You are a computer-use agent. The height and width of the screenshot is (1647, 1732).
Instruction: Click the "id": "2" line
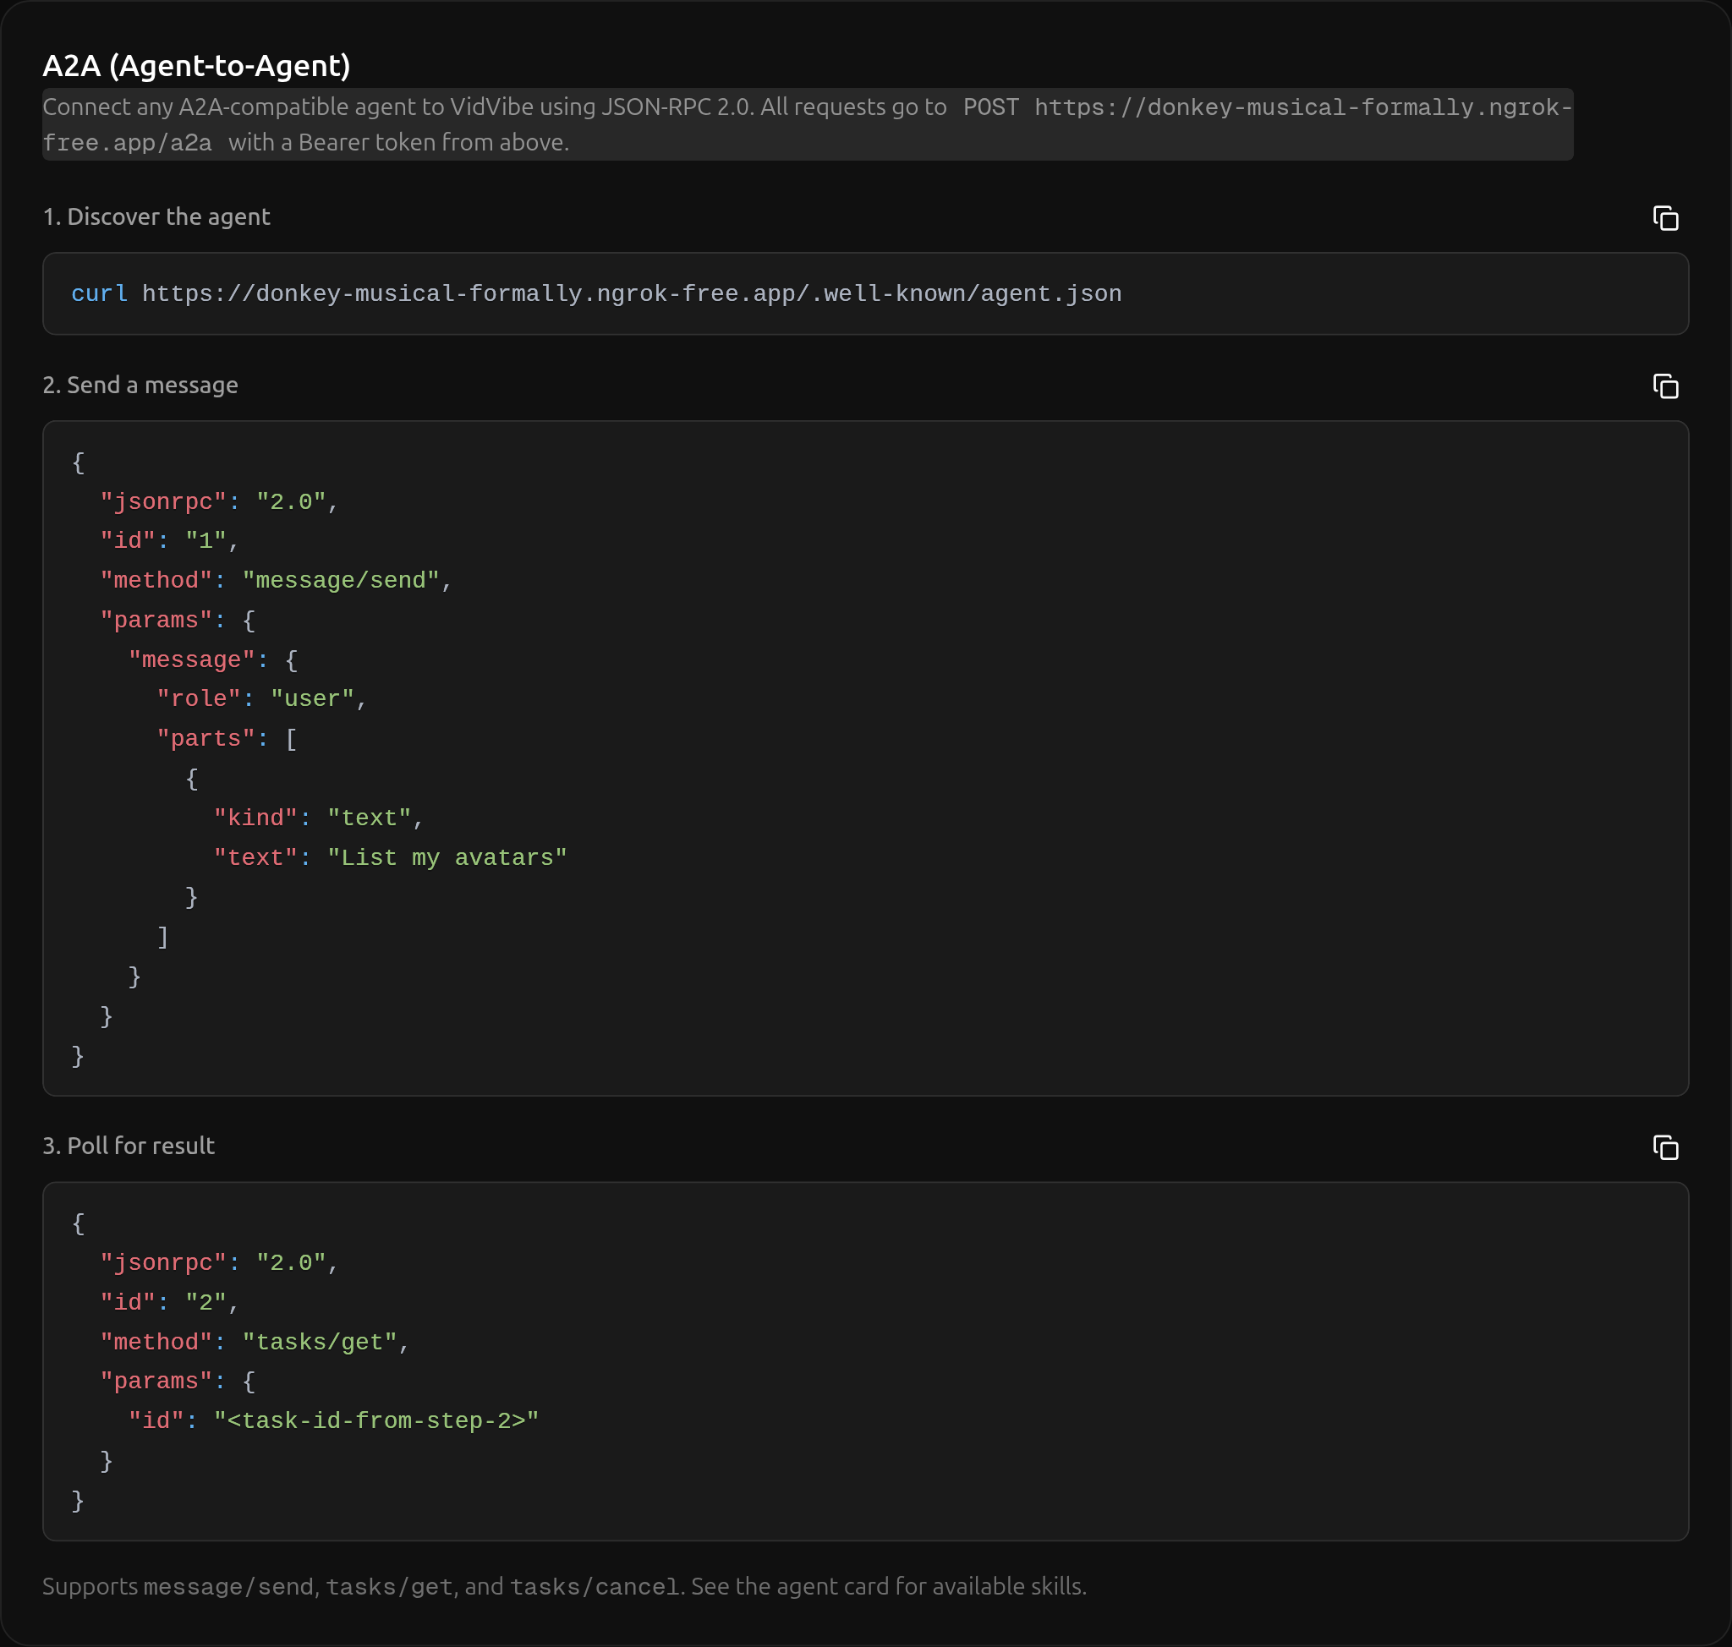pos(169,1302)
